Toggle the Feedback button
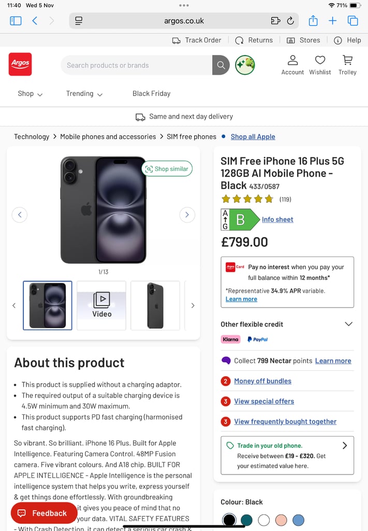 tap(44, 513)
